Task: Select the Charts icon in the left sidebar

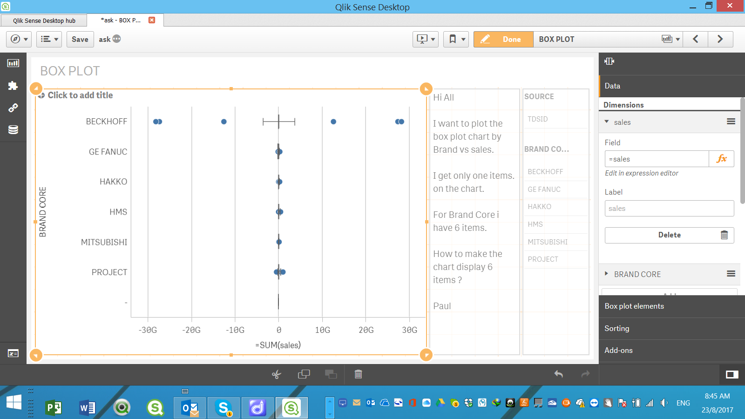Action: coord(13,63)
